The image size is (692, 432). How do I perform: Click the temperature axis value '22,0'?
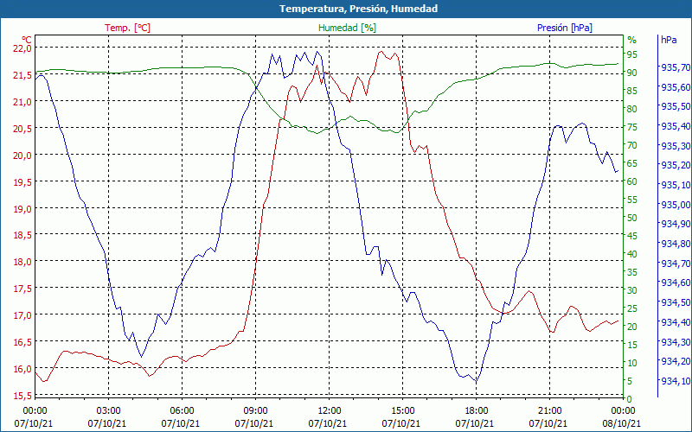click(x=23, y=48)
